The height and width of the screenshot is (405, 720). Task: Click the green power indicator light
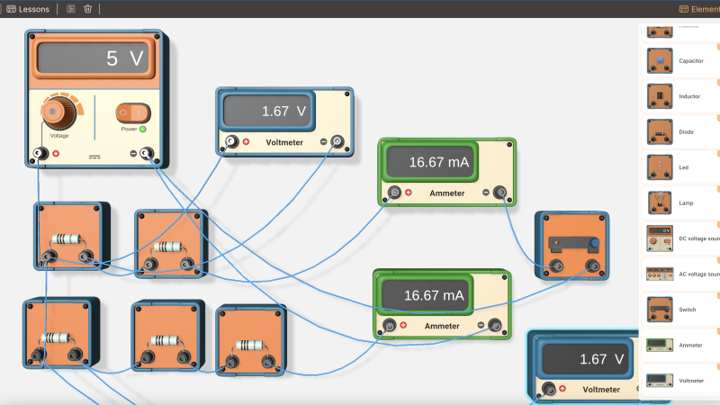pos(143,129)
